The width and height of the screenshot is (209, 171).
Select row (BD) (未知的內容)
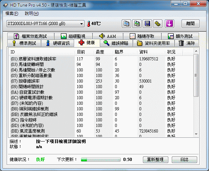[101, 126]
